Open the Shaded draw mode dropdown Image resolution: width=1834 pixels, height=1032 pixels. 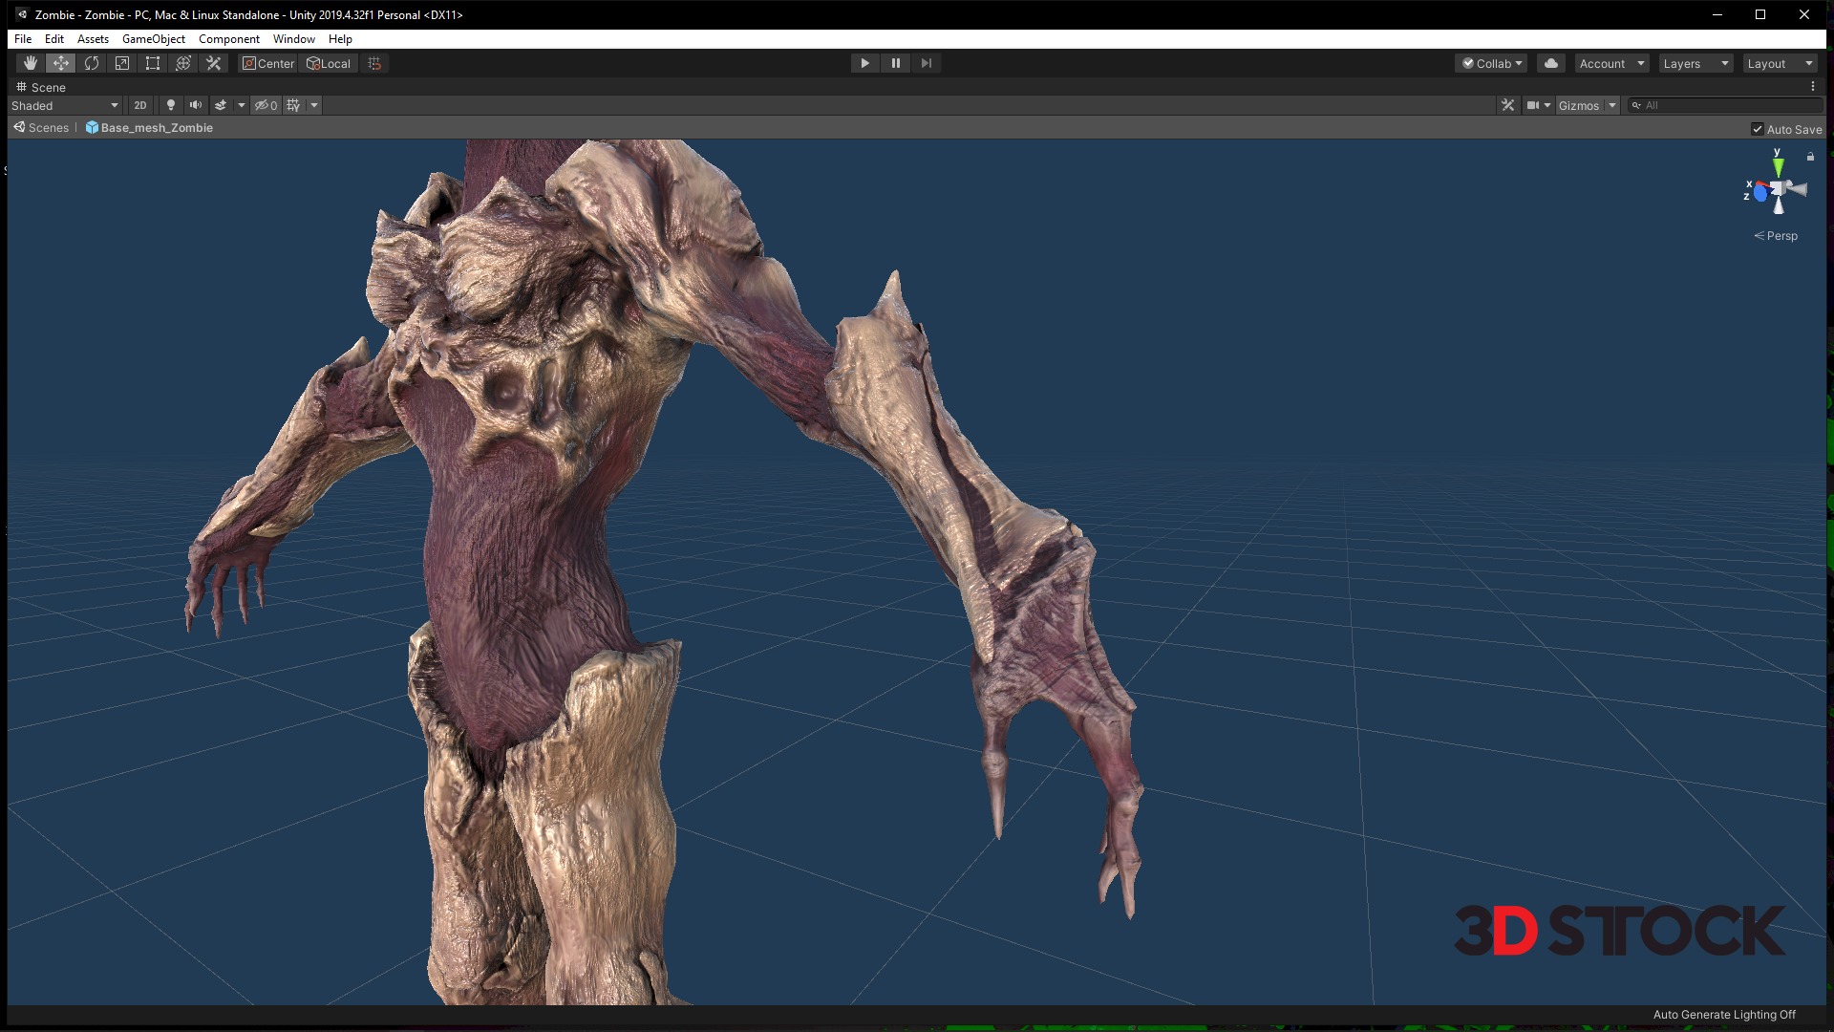point(65,105)
